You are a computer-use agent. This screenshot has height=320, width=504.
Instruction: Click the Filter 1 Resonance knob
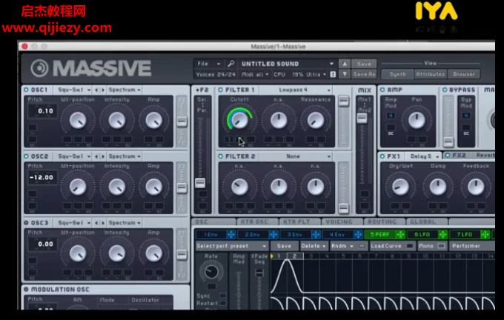click(316, 120)
